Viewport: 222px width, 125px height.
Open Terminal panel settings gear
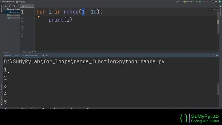point(213,56)
